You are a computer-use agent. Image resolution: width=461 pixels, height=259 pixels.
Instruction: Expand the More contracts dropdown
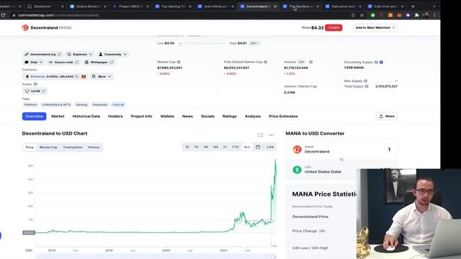click(102, 76)
